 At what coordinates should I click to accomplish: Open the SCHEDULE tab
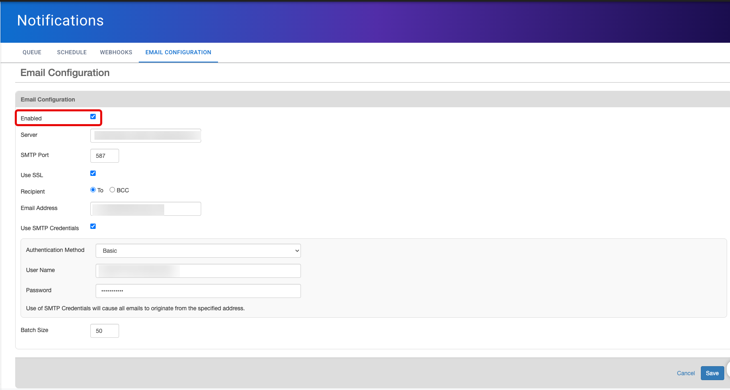pyautogui.click(x=71, y=52)
